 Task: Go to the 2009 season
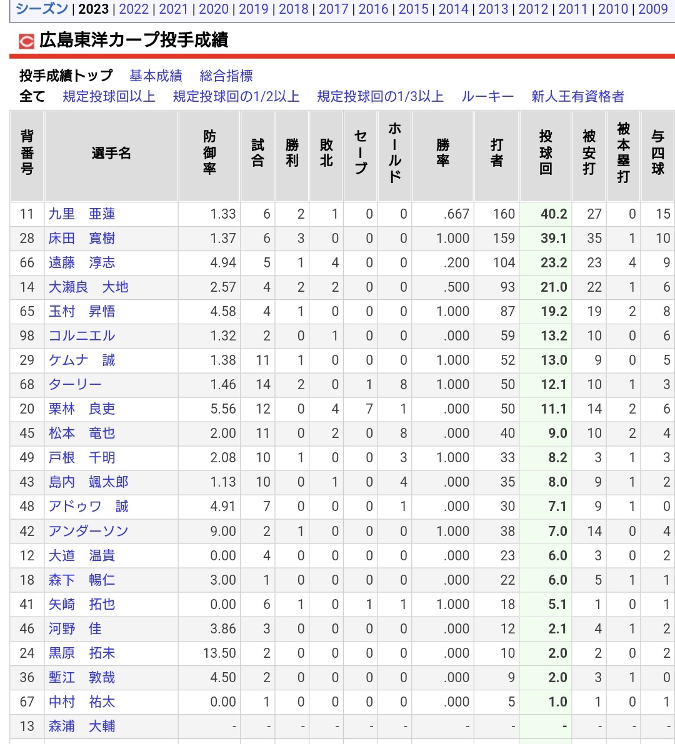click(x=652, y=9)
